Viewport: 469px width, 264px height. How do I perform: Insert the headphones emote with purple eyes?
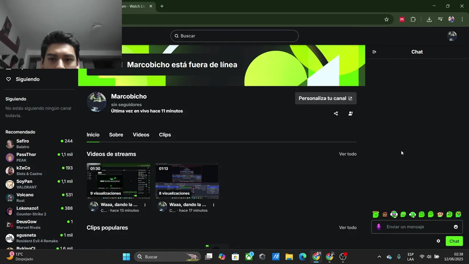(394, 214)
